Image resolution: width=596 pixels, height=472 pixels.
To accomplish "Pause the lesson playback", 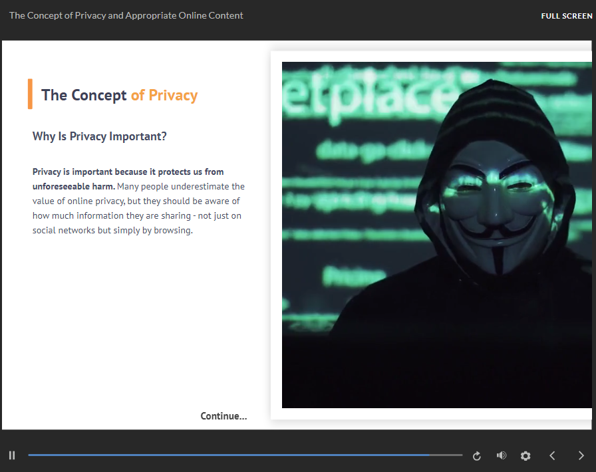I will (x=12, y=455).
